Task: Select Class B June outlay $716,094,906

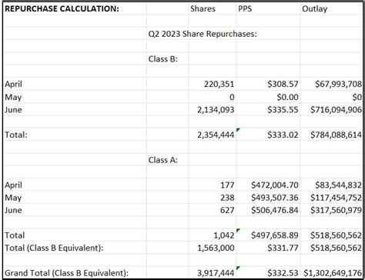Action: [x=336, y=110]
